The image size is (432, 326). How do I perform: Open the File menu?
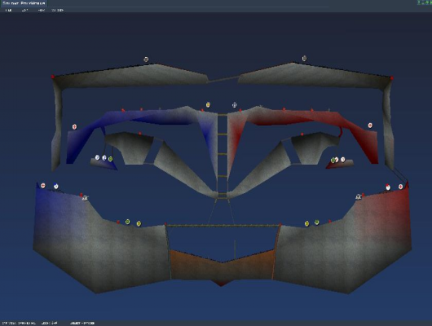click(8, 11)
